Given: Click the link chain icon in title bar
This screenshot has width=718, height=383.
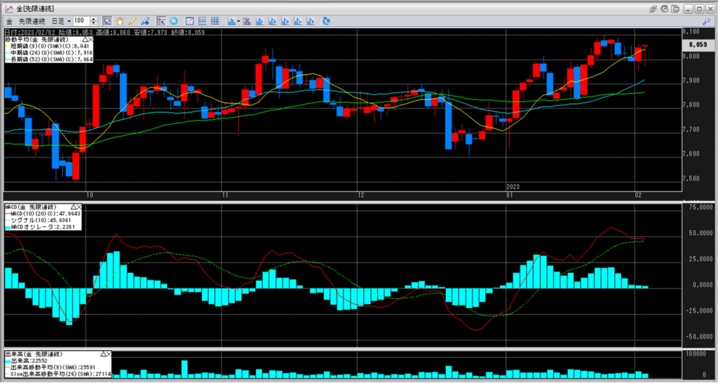Looking at the screenshot, I should tap(653, 8).
